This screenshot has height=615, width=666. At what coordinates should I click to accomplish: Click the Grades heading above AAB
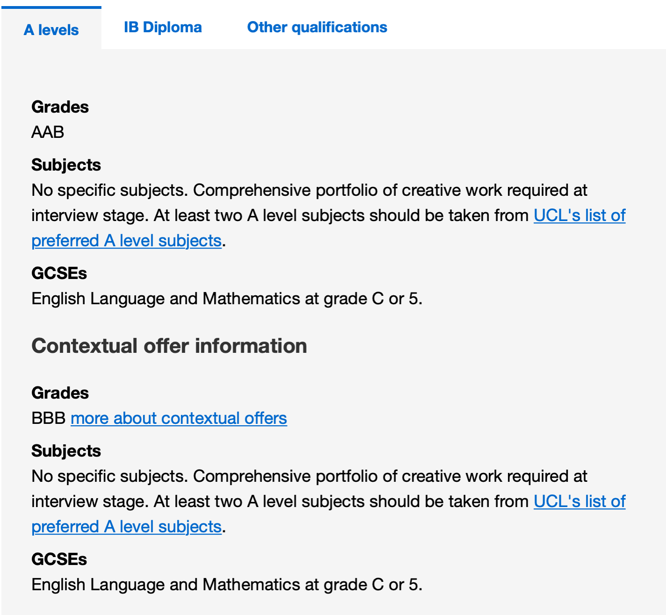[x=60, y=107]
